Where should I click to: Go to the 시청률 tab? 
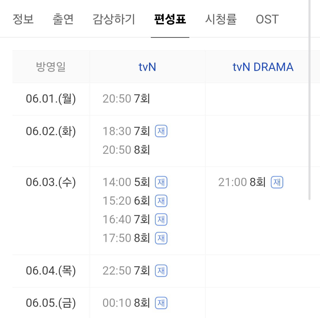click(221, 19)
